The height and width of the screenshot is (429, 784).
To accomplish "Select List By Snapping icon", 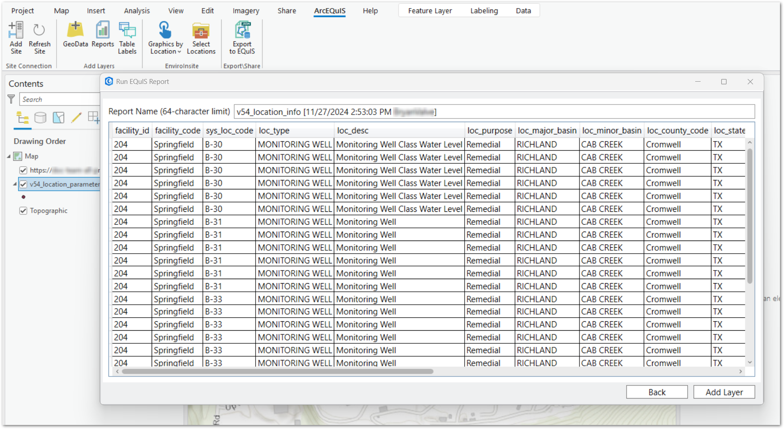I will coord(94,118).
